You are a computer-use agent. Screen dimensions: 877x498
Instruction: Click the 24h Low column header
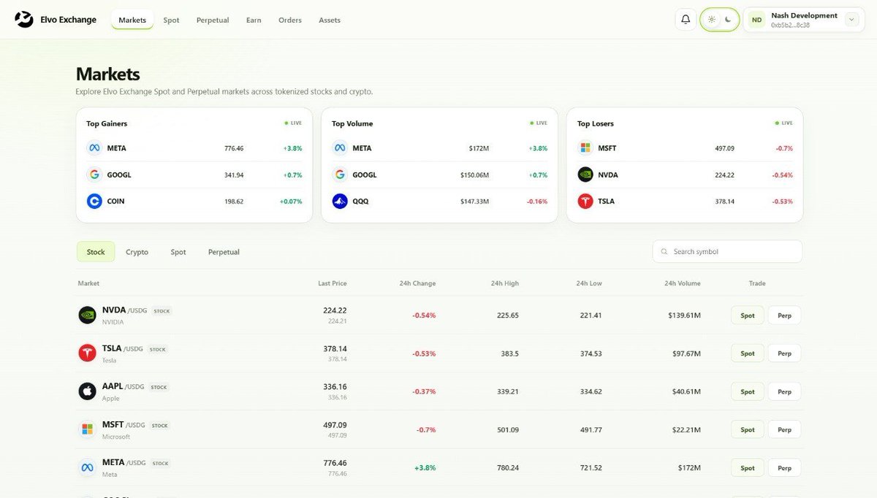tap(589, 283)
